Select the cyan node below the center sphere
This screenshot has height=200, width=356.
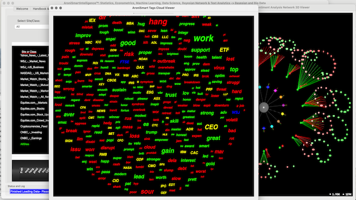click(x=272, y=127)
